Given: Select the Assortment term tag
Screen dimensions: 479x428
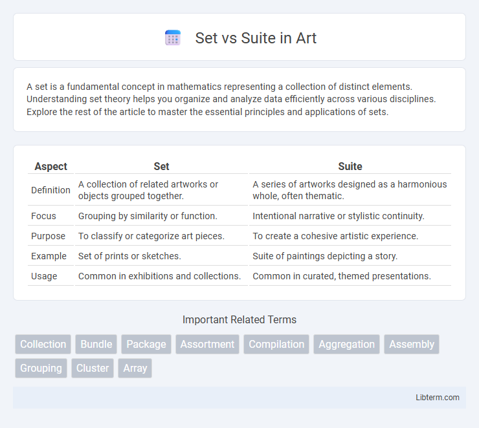Looking at the screenshot, I should pos(207,344).
